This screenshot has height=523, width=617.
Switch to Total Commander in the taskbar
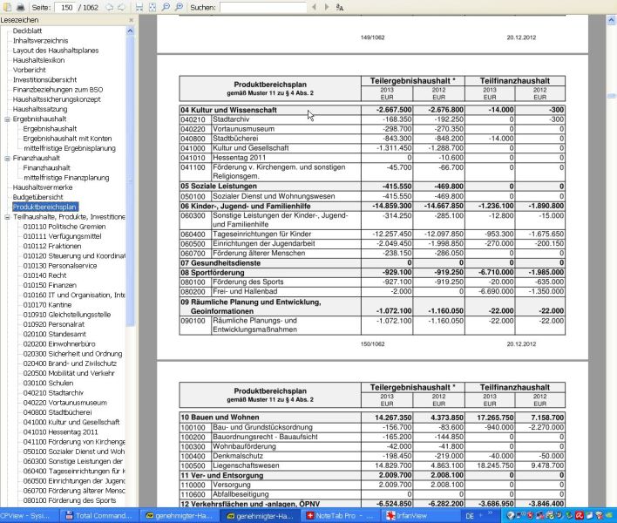coord(98,516)
